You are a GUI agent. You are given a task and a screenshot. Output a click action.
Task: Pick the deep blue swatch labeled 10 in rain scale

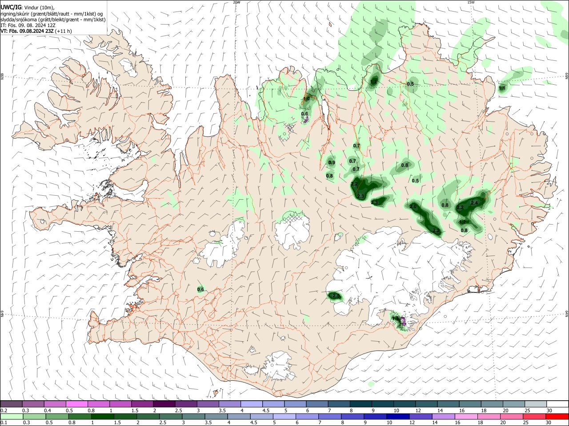click(x=398, y=417)
